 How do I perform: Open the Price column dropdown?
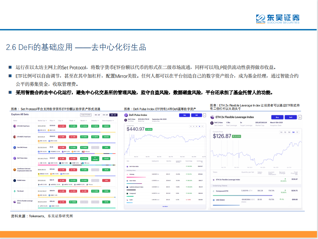52,120
